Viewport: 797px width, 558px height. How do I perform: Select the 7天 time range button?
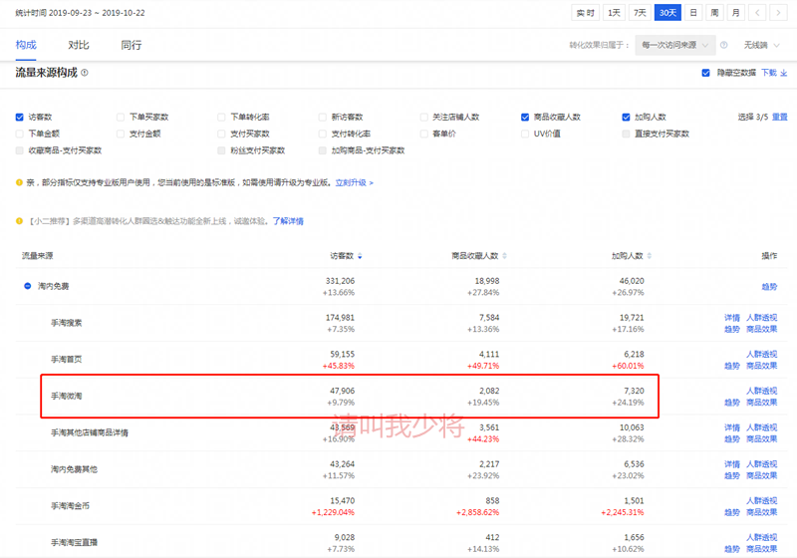point(641,13)
